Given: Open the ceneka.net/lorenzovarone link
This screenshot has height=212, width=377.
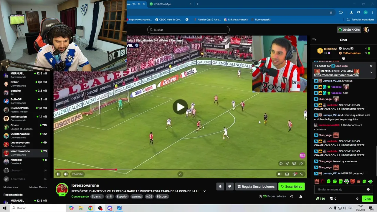Looking at the screenshot, I should [x=336, y=75].
